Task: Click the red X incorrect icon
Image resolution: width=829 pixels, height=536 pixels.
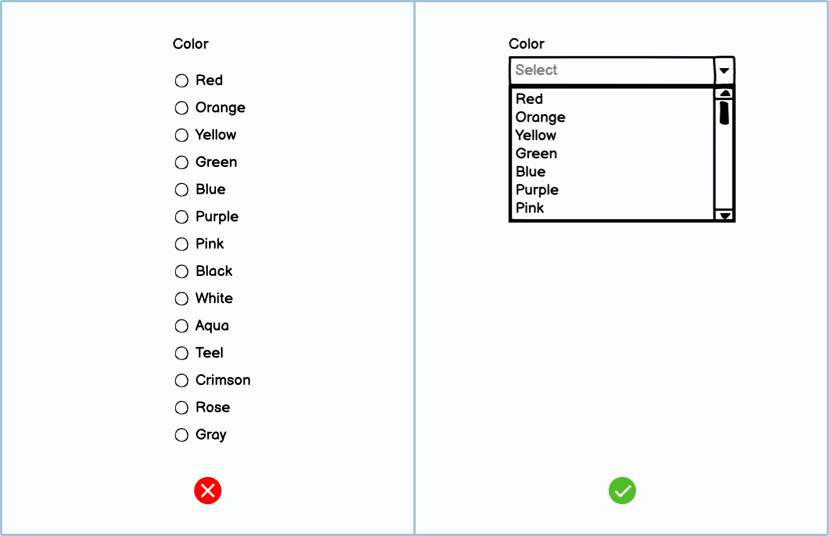Action: [x=208, y=491]
